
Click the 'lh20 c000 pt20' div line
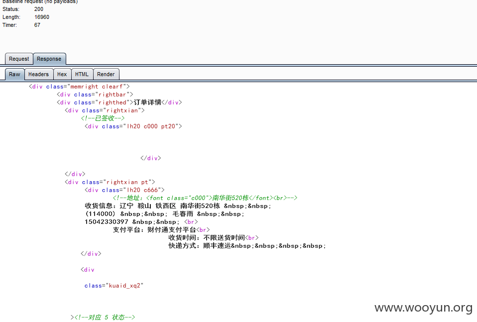pos(133,126)
